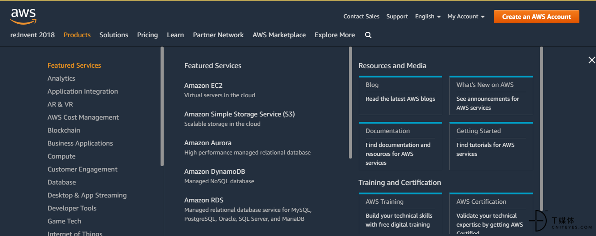Screen dimensions: 596x236
Task: Open Amazon DynamoDB service link
Action: (x=214, y=172)
